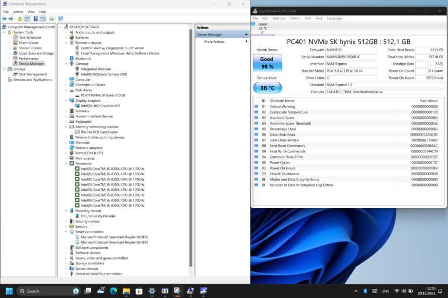Click the 36 °C temperature button
448x298 pixels.
point(267,88)
